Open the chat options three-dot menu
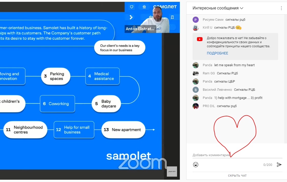Image resolution: width=287 pixels, height=182 pixels. (x=281, y=8)
